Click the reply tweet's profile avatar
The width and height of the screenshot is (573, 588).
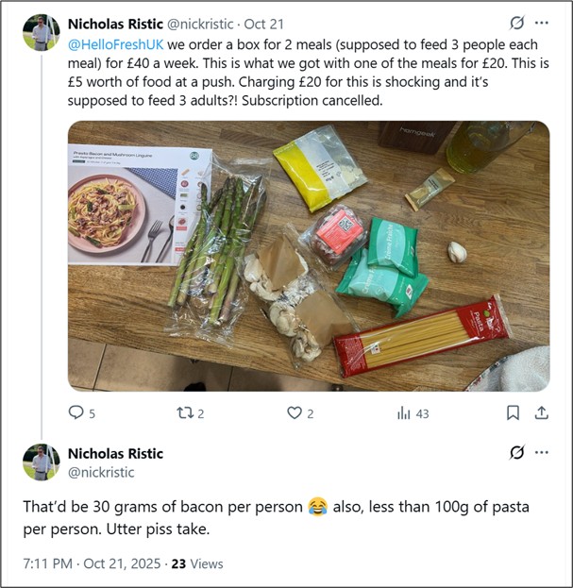tap(41, 462)
